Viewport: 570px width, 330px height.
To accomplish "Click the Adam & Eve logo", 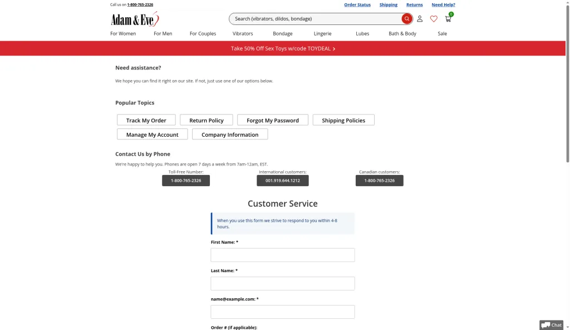I will pyautogui.click(x=135, y=19).
